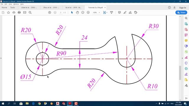Open More Tools wrench icon
This screenshot has height=106, width=189.
coord(186,85)
